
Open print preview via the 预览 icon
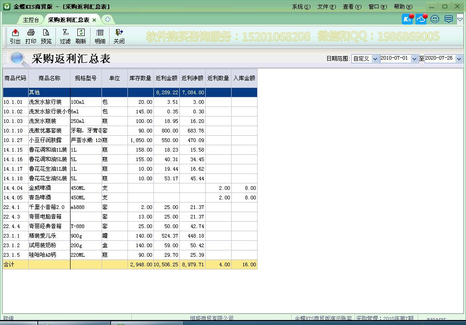(46, 36)
